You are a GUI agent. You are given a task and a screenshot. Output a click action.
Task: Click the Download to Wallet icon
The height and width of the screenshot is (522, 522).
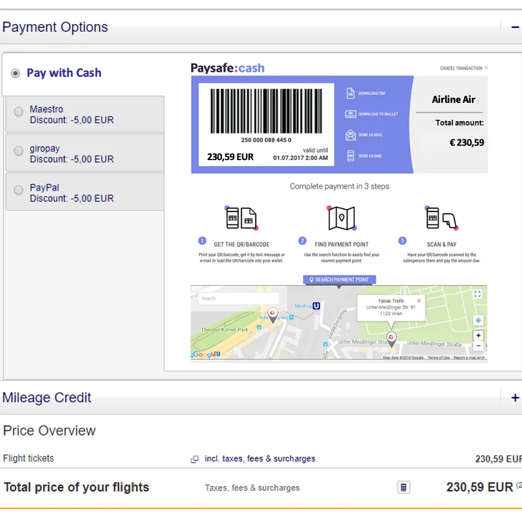pos(349,114)
